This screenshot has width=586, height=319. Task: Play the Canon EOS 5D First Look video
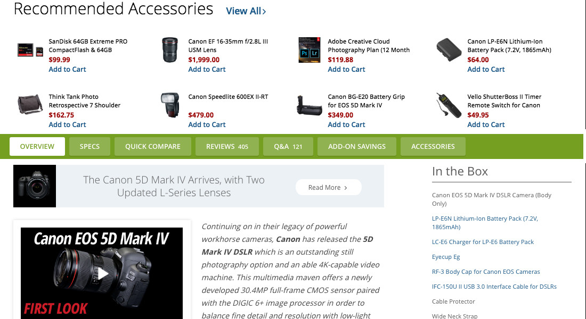(x=102, y=273)
